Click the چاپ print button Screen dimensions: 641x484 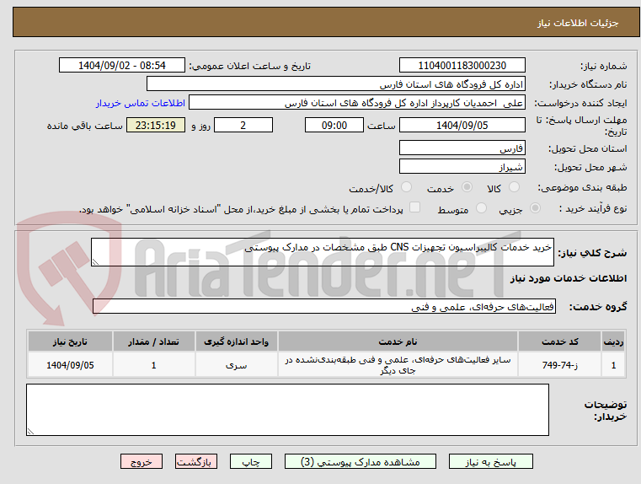click(251, 461)
